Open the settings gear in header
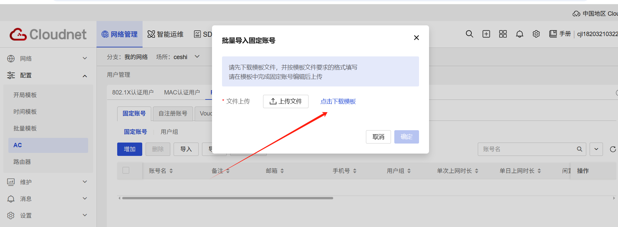The height and width of the screenshot is (227, 618). (x=536, y=34)
